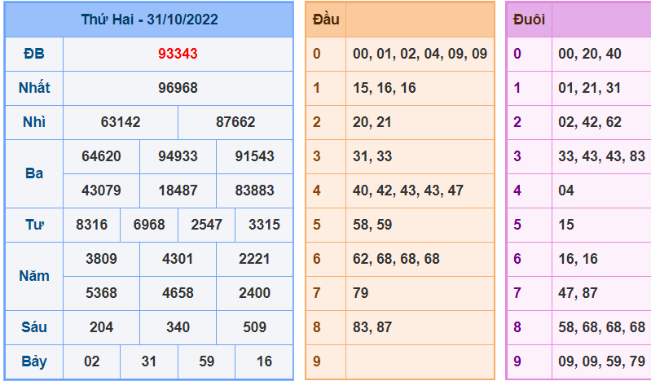This screenshot has width=651, height=381.
Task: Select the Ba prize number 64620
Action: tap(101, 156)
